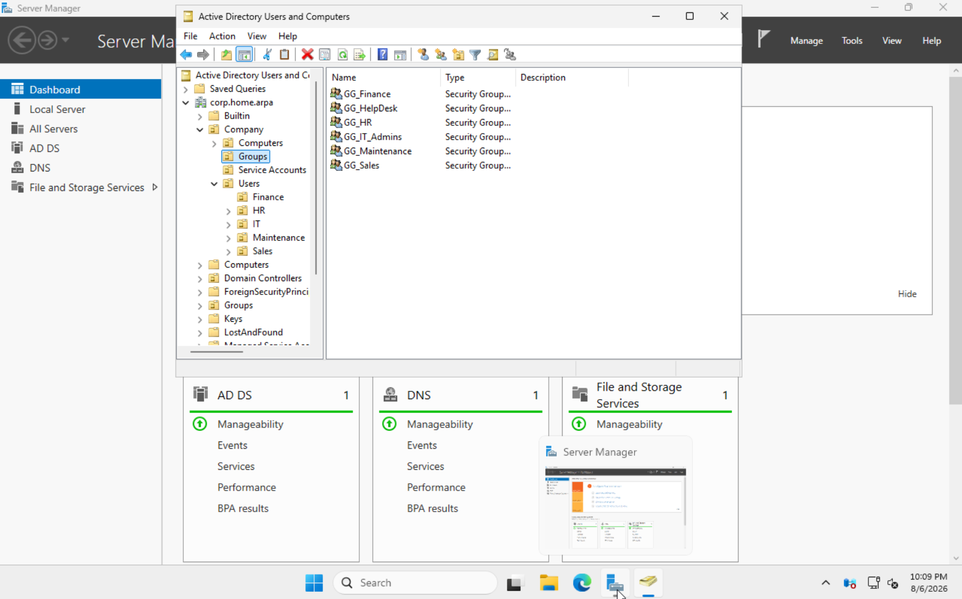Open AD DS BPA results link
This screenshot has height=599, width=962.
(x=243, y=508)
